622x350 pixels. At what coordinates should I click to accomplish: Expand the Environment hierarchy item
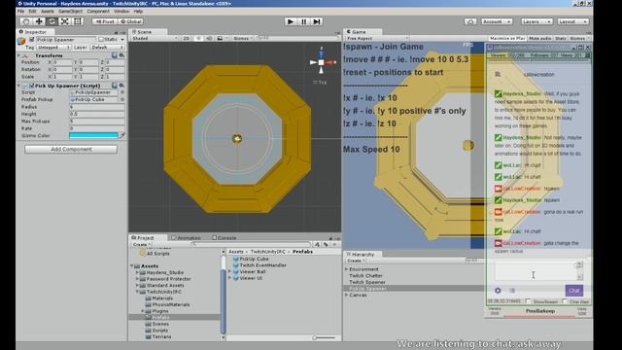coord(346,269)
